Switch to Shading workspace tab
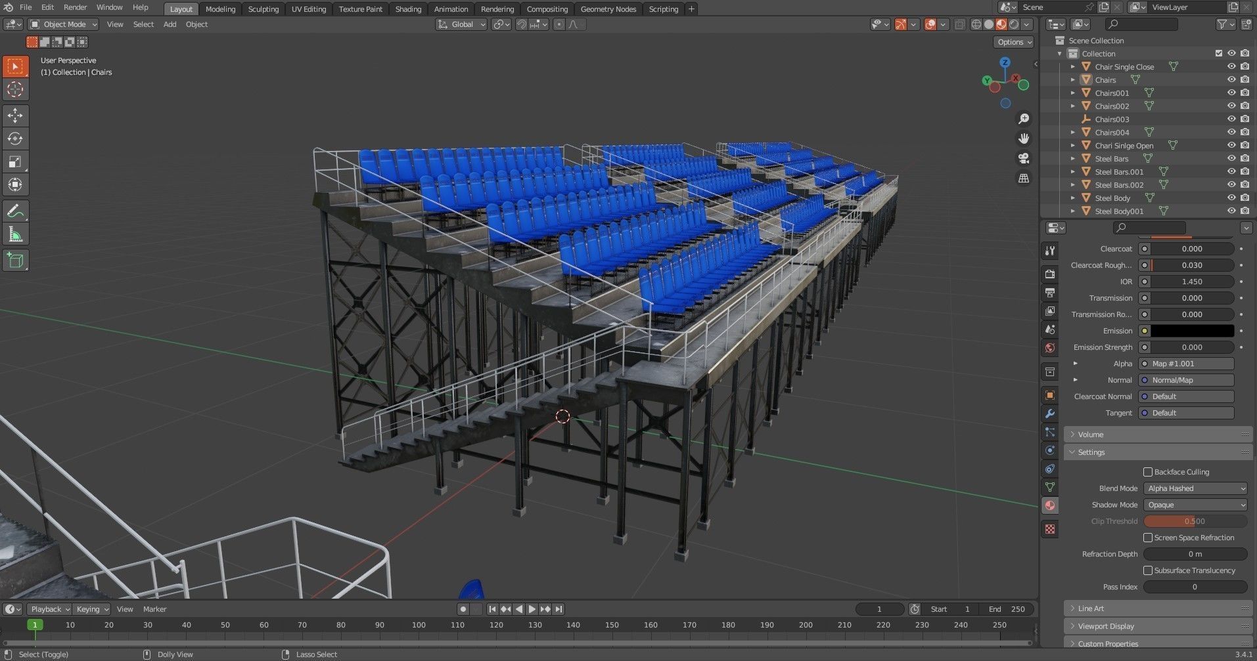 [x=408, y=9]
